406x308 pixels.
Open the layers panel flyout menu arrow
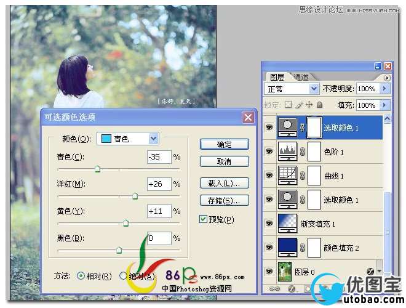point(387,78)
